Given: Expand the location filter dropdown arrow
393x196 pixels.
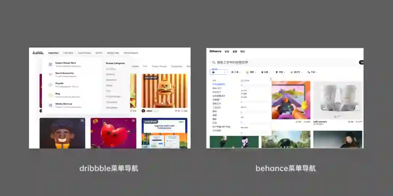Looking at the screenshot, I should click(270, 72).
